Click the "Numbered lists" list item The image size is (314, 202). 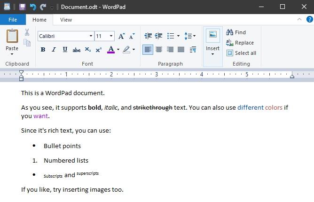tap(66, 160)
